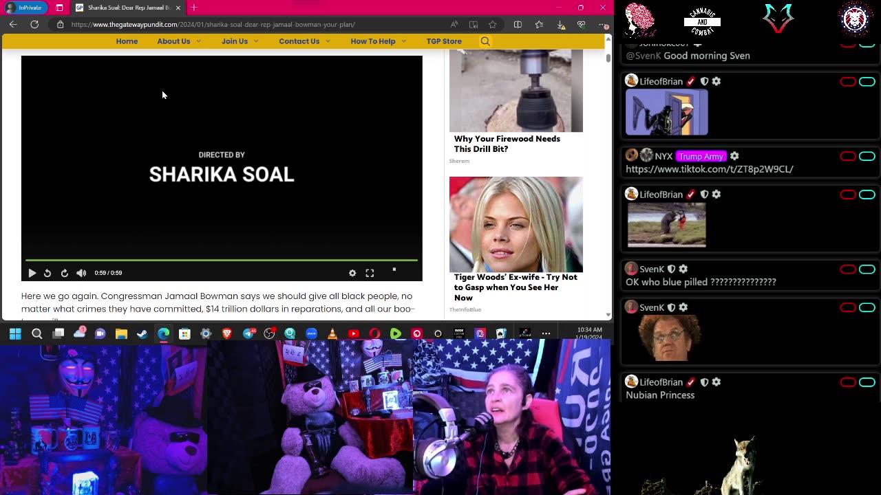Screen dimensions: 881x495
Task: Toggle red pill on LifeofBrian door-cartoon message
Action: pos(848,82)
